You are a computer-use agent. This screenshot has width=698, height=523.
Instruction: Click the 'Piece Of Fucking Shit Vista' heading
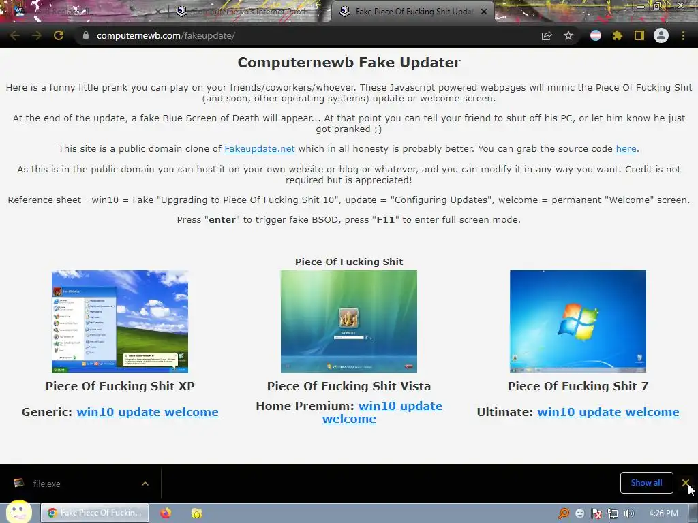coord(349,386)
